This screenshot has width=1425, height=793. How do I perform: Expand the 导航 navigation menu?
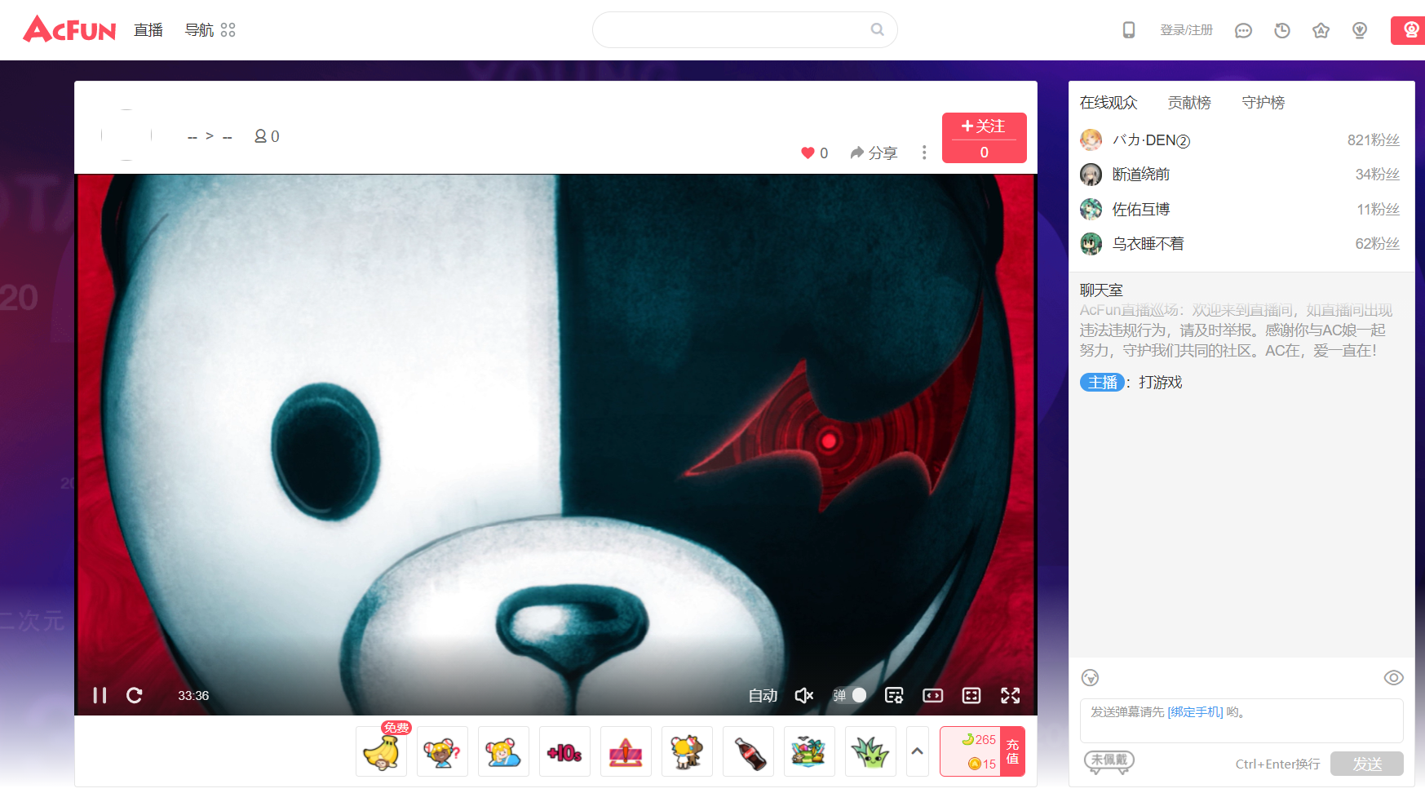pyautogui.click(x=210, y=30)
